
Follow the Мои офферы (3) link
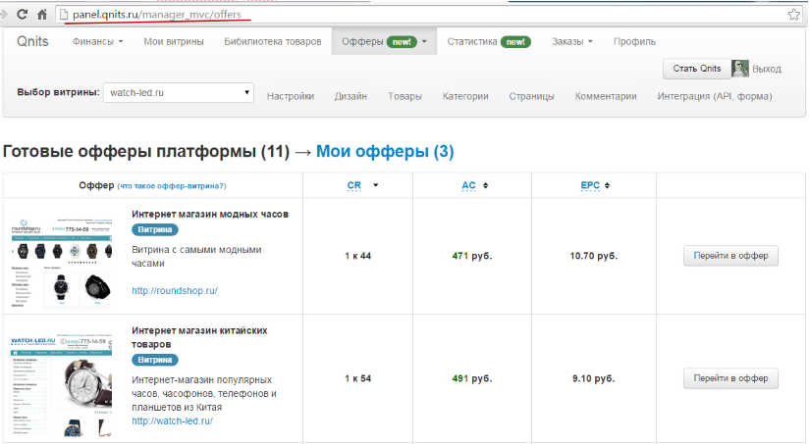click(x=385, y=152)
